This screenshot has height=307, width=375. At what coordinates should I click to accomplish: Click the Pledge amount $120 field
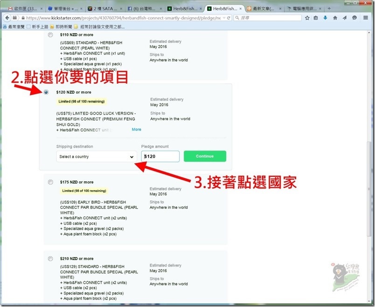point(160,157)
